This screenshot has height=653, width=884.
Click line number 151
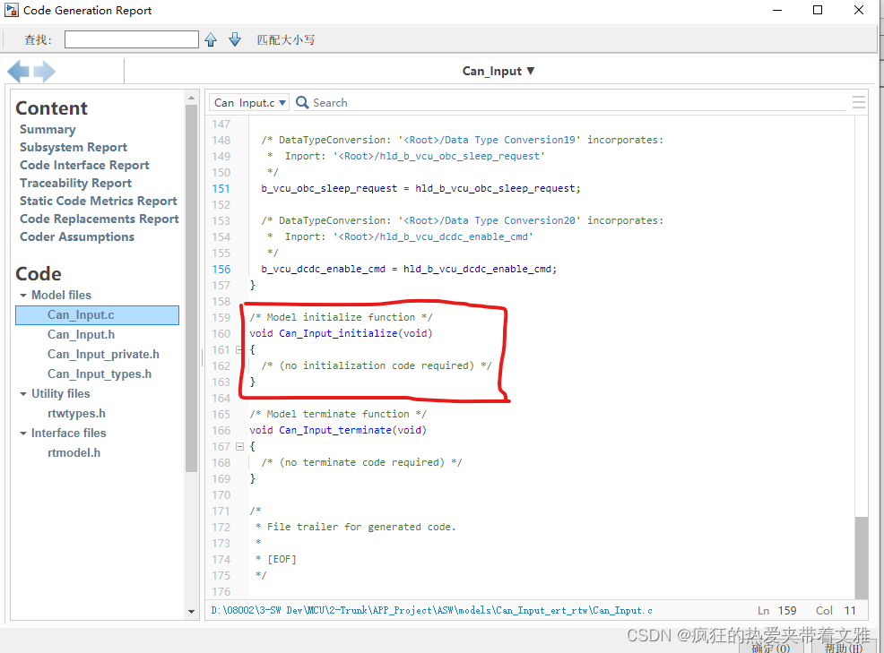[221, 189]
